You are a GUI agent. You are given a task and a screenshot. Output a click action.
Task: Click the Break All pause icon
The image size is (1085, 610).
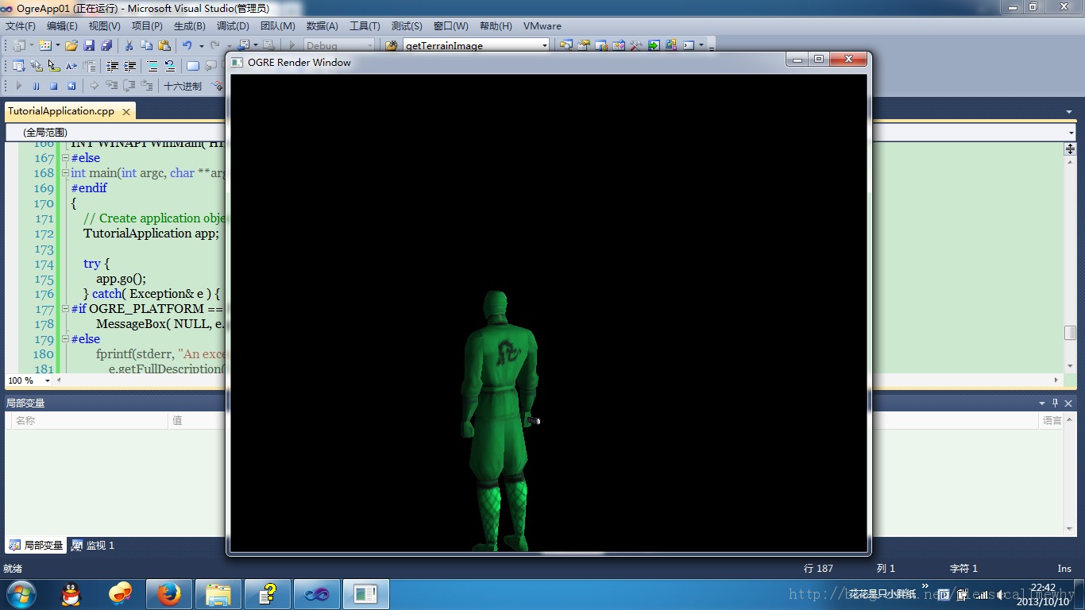(36, 85)
